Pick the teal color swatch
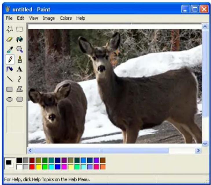 51,160
